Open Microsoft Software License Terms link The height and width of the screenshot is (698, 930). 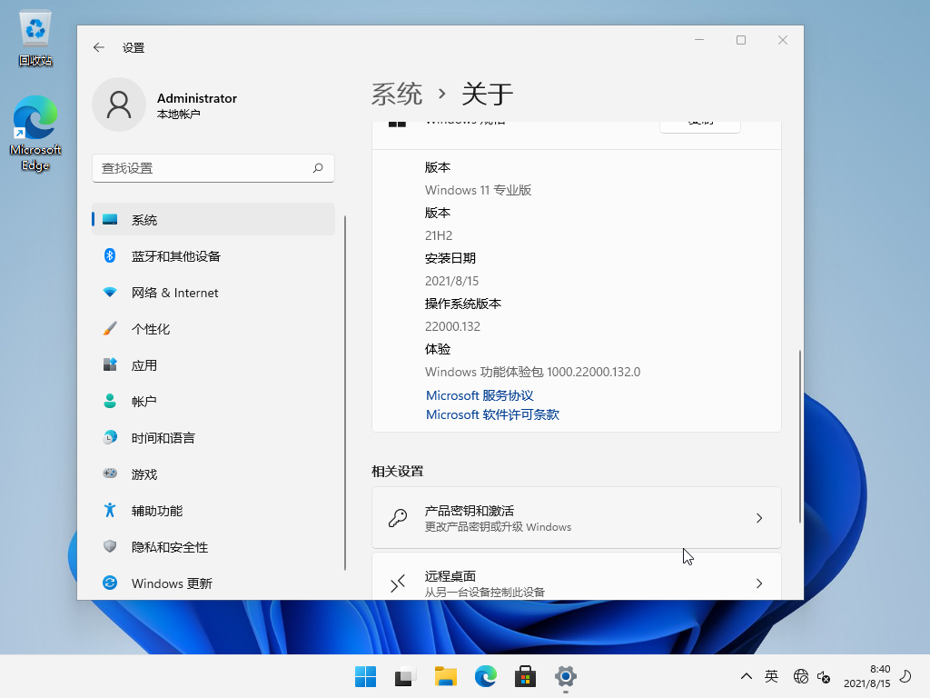[492, 414]
